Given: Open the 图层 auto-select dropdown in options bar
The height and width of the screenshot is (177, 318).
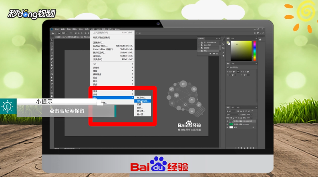Looking at the screenshot, I should click(x=64, y=33).
